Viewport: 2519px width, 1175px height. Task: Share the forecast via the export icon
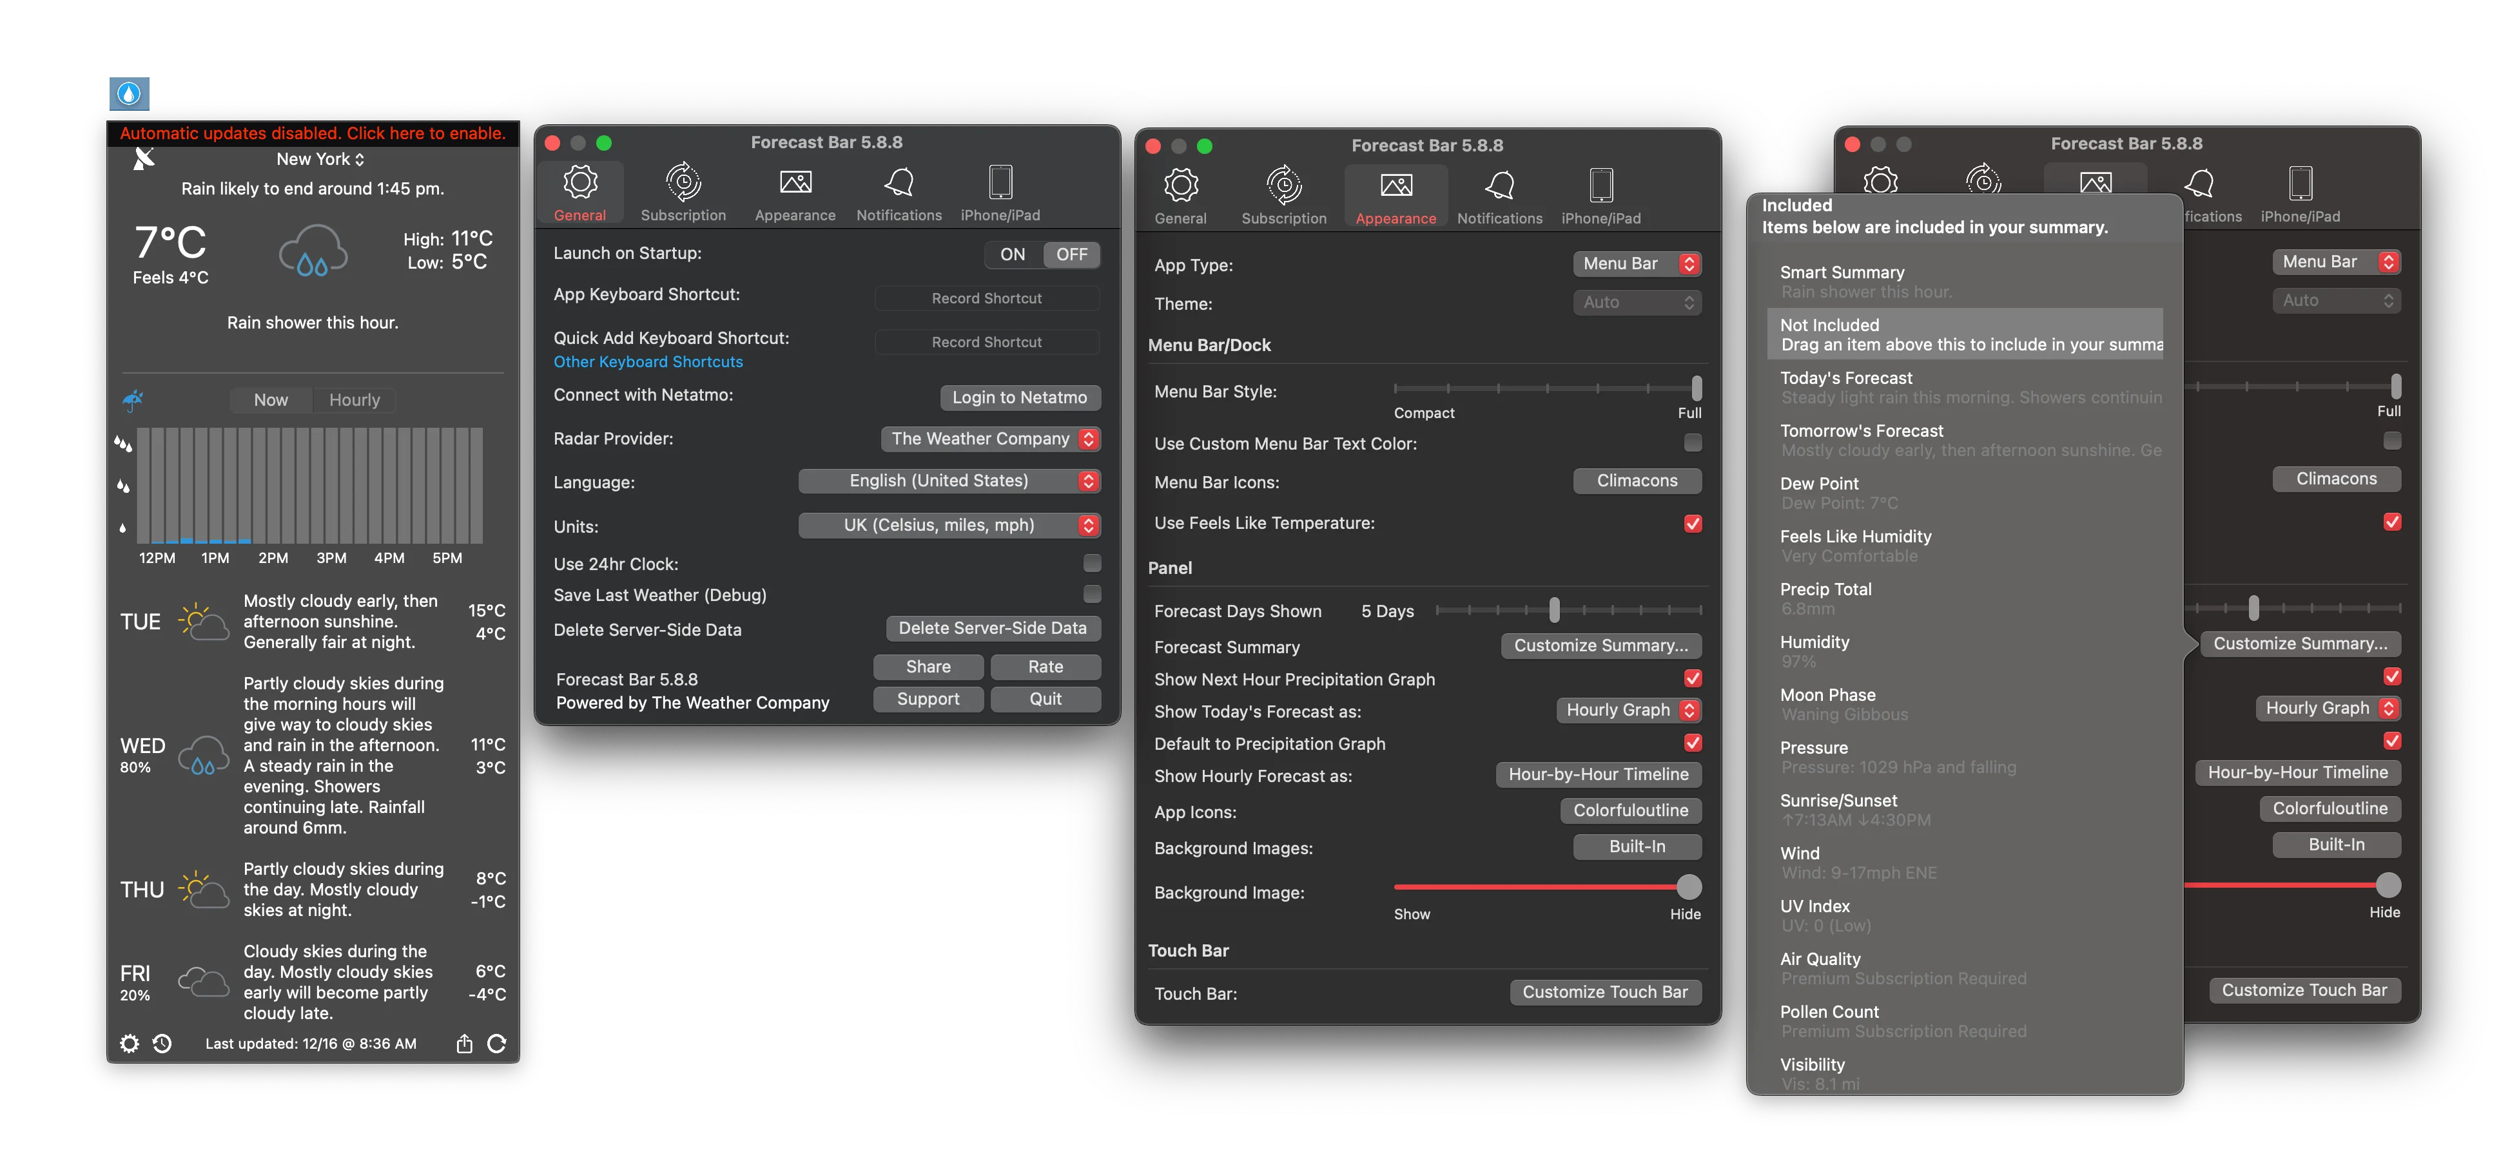(465, 1043)
